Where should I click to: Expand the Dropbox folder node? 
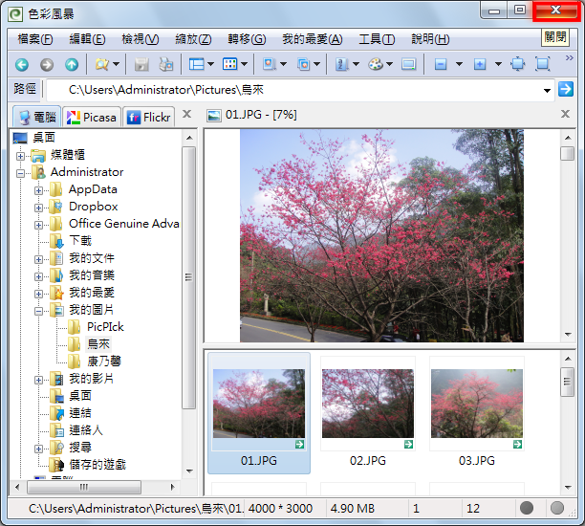tap(38, 208)
